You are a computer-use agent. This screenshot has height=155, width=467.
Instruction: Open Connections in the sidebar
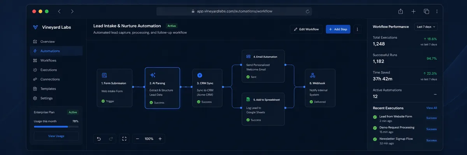[x=56, y=79]
